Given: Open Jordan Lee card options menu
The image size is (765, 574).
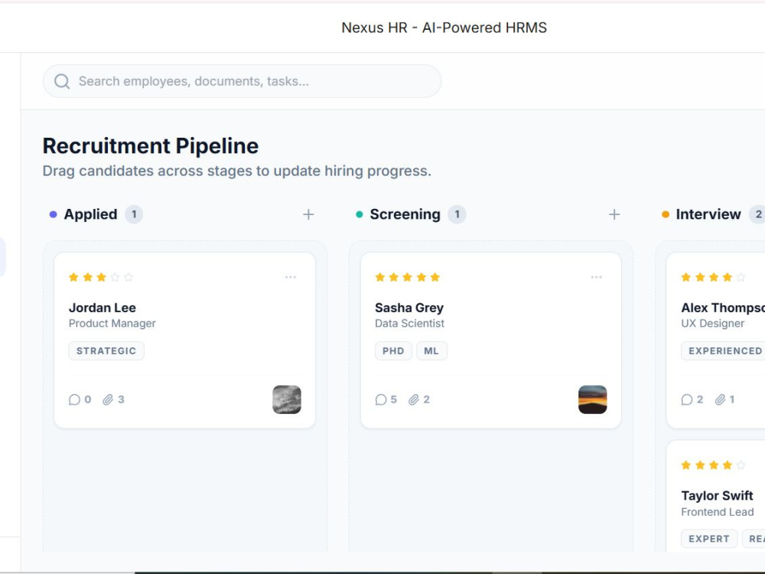Looking at the screenshot, I should pos(290,277).
